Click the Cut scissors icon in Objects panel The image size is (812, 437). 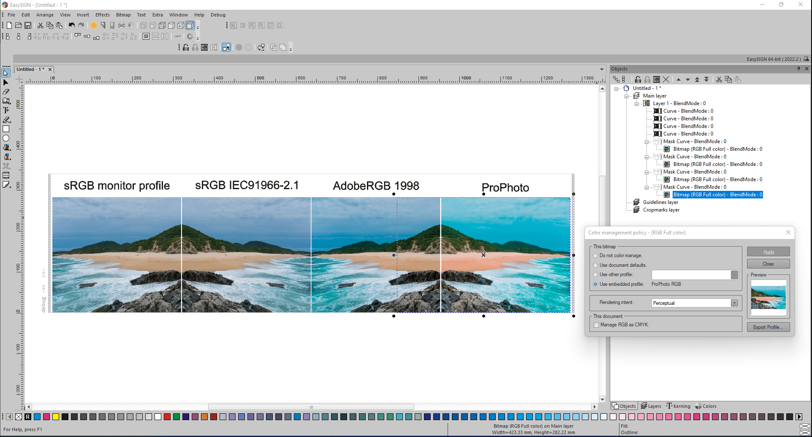[719, 79]
